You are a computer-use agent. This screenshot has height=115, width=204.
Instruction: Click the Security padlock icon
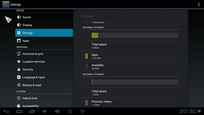coord(19,69)
